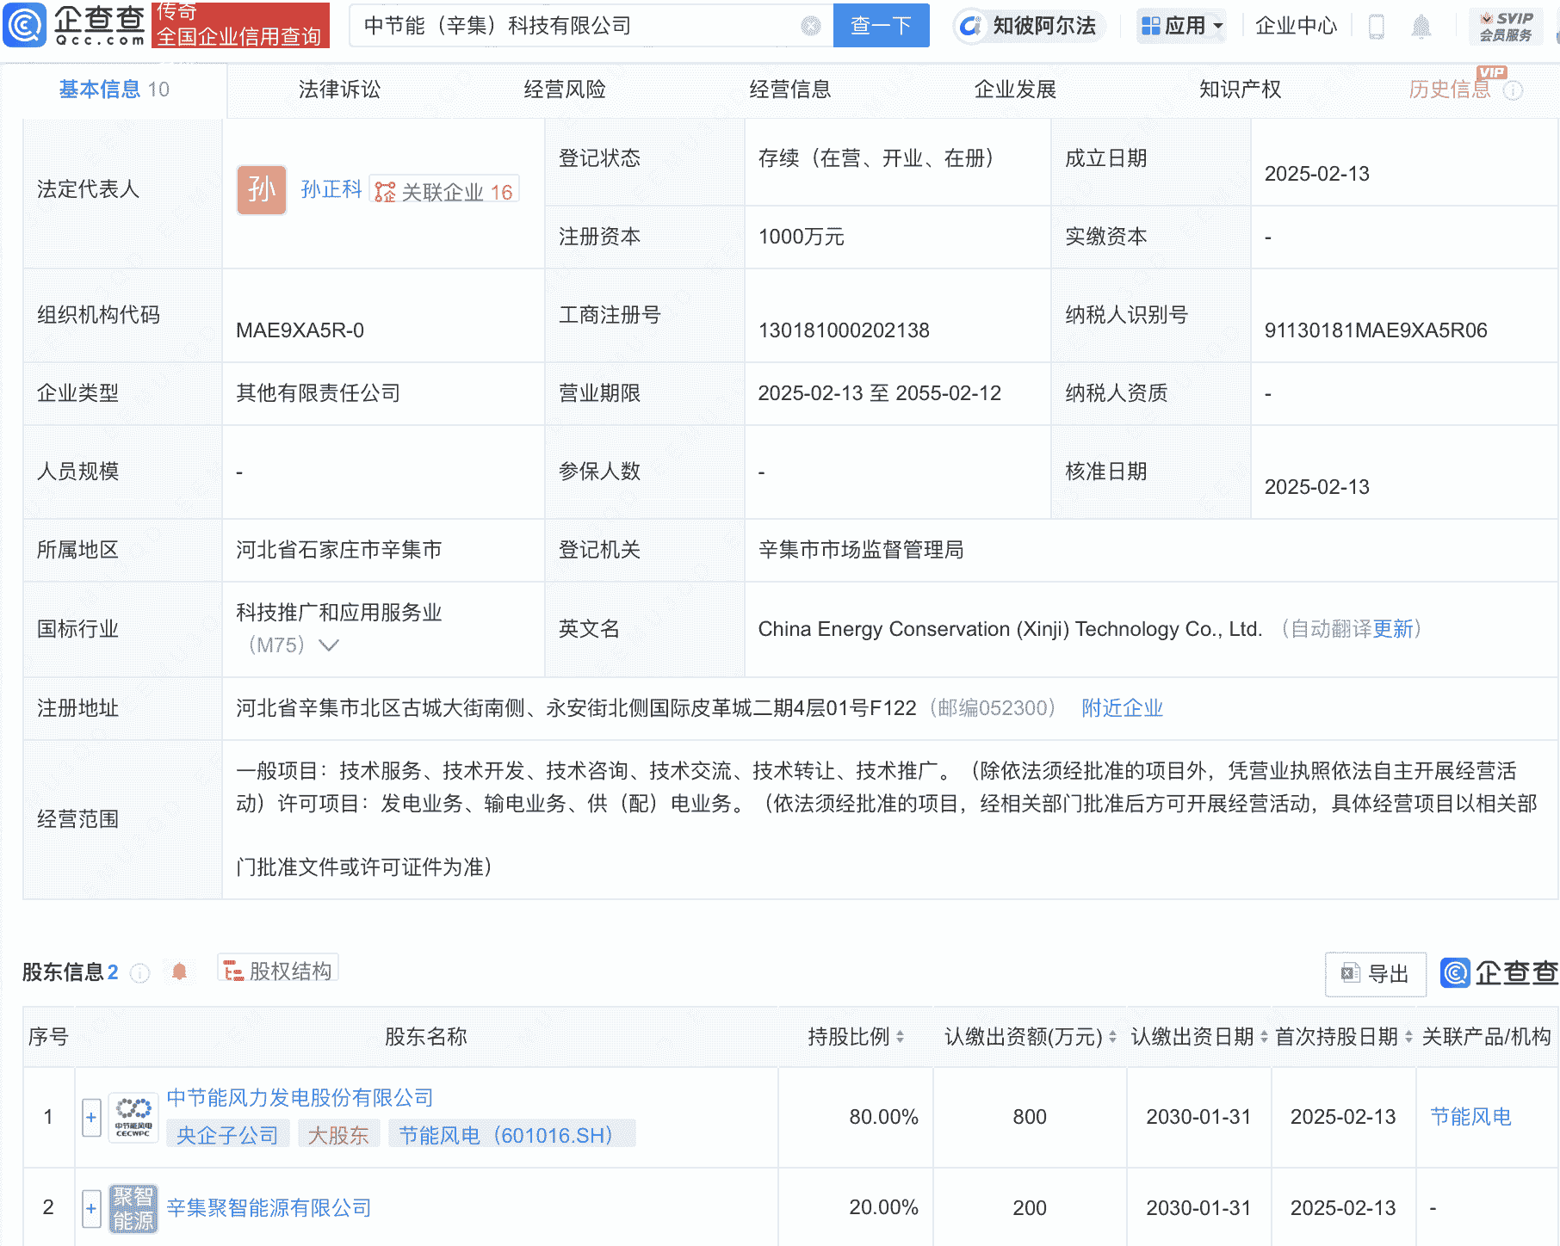Click 关联企业 16 beside 孙正科
1560x1246 pixels.
(444, 190)
